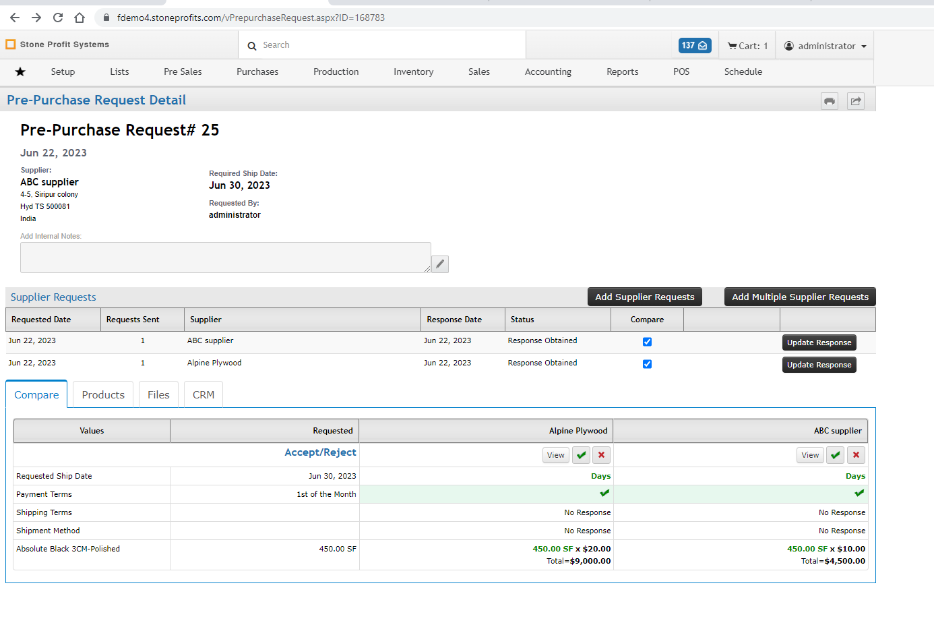The height and width of the screenshot is (627, 934).
Task: Click the print icon
Action: pyautogui.click(x=830, y=101)
